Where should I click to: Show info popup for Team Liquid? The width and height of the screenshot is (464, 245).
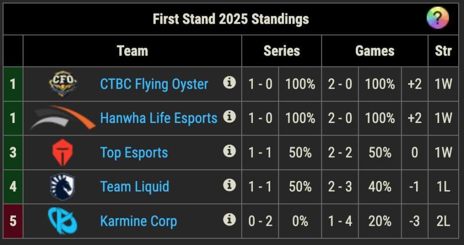[x=229, y=185]
